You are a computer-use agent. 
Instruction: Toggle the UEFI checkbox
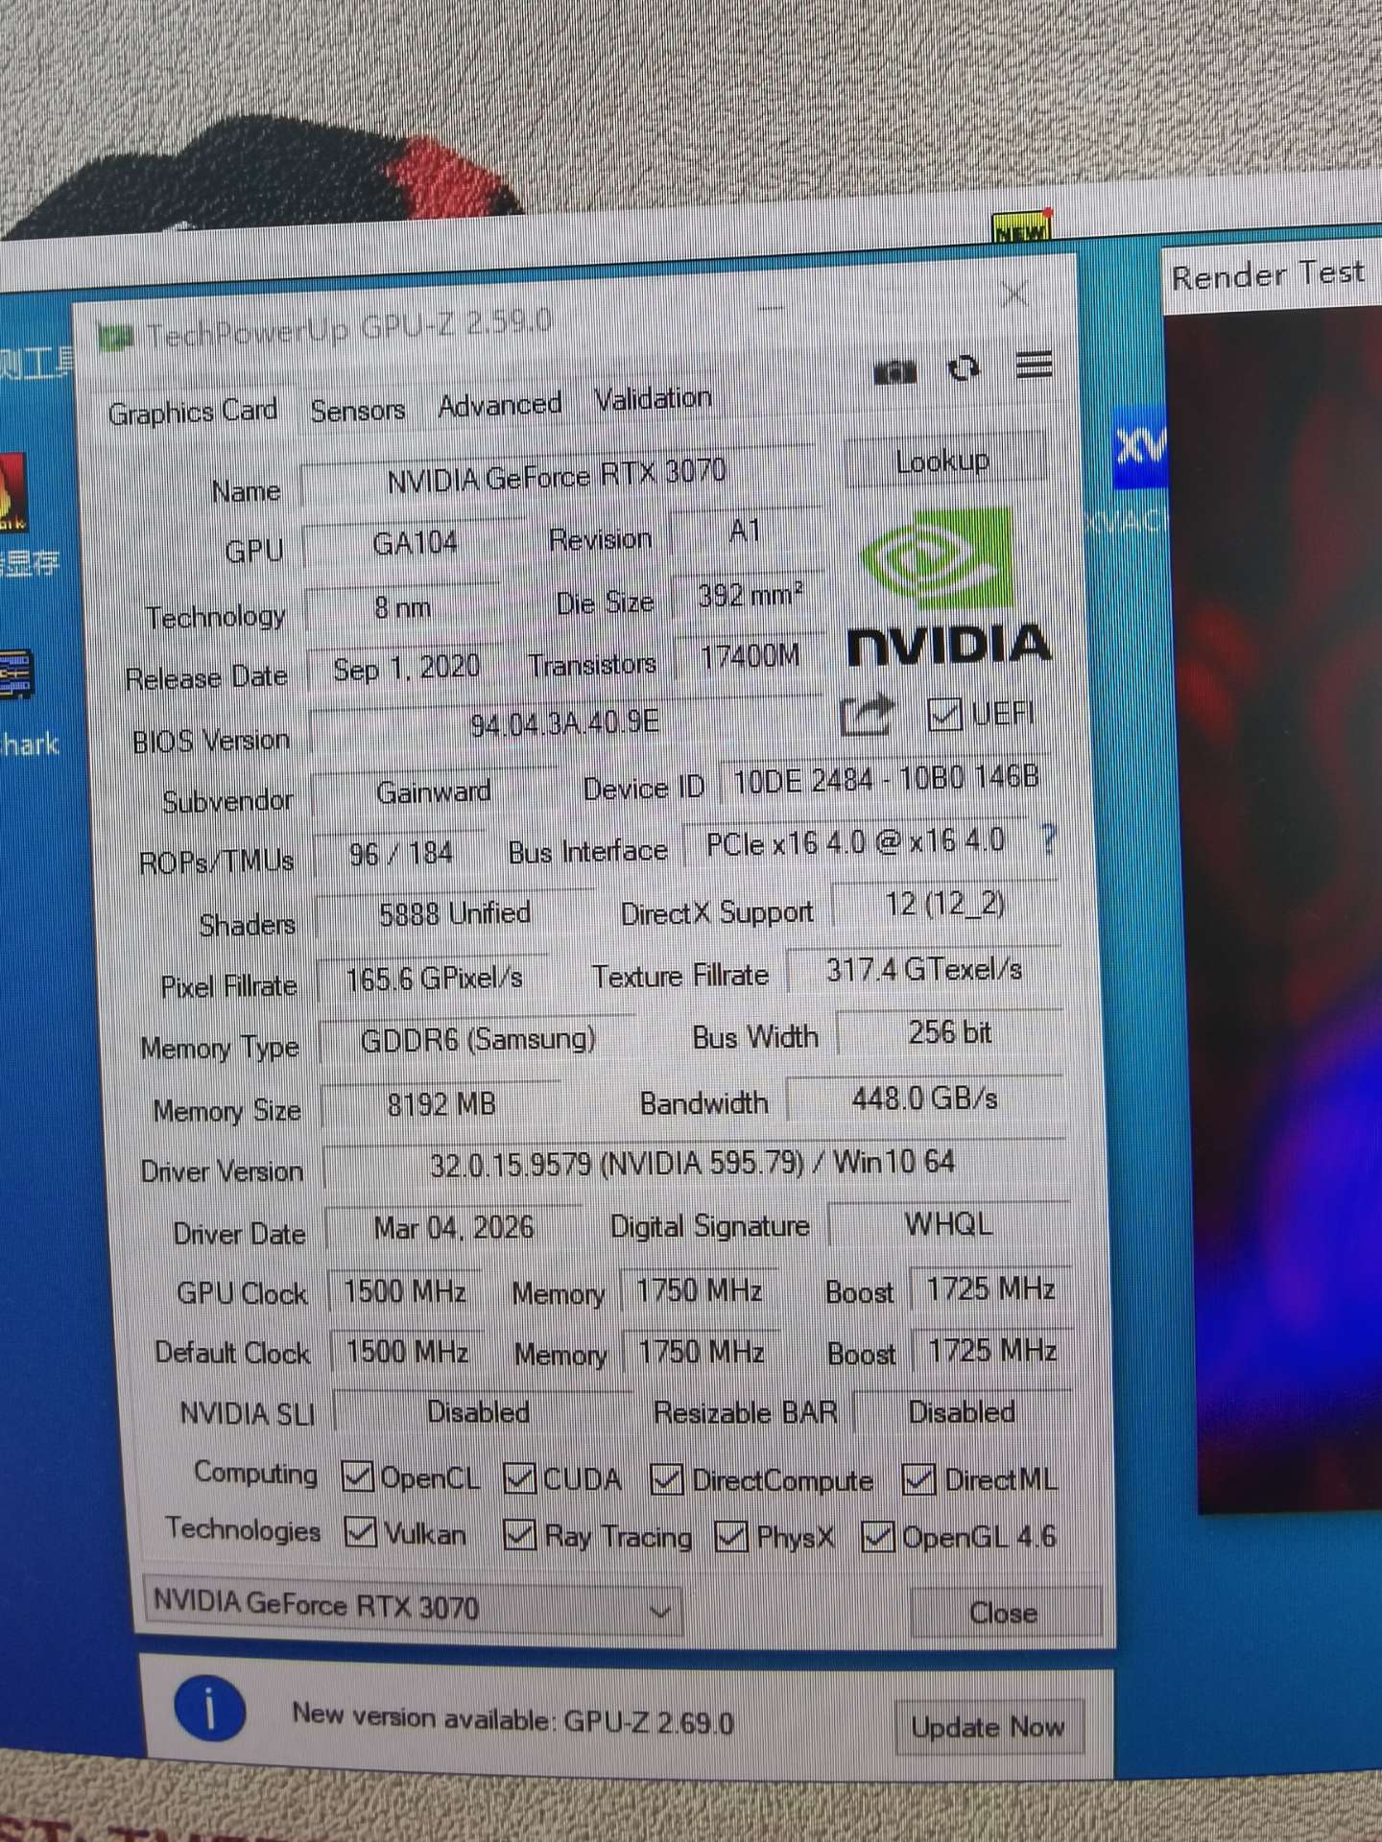[944, 714]
